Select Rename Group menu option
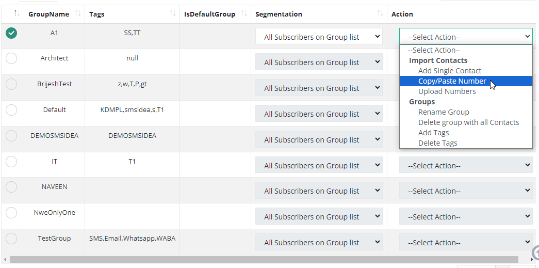539x268 pixels. click(x=444, y=112)
